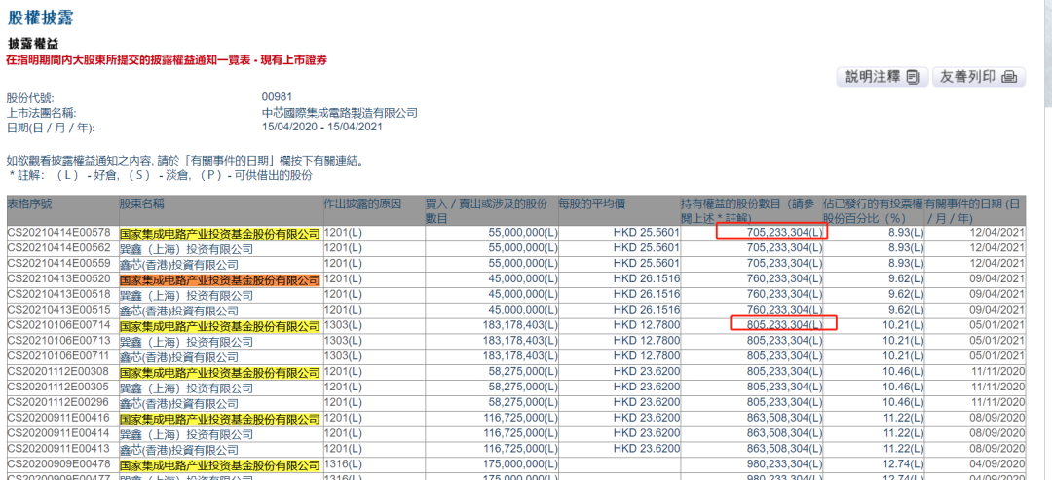Screen dimensions: 1052x480
Task: Click reason code 1201(L) in row CS20210414E00578
Action: click(x=343, y=232)
